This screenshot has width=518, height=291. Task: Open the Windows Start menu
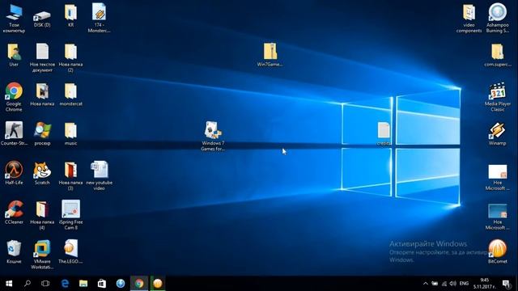click(x=9, y=284)
